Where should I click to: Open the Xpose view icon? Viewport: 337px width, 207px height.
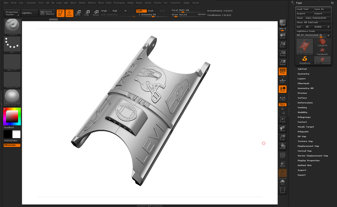[283, 190]
